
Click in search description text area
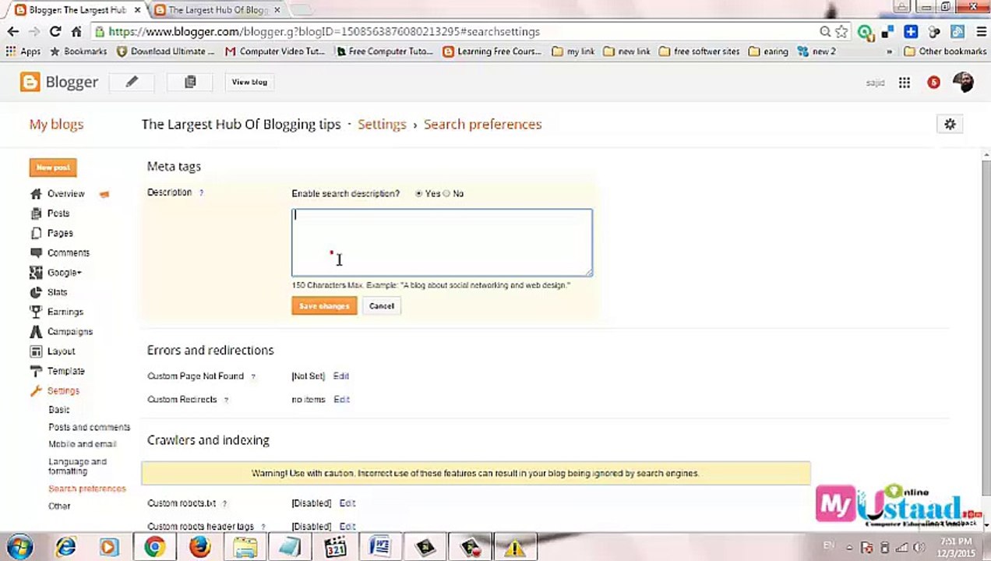coord(443,242)
